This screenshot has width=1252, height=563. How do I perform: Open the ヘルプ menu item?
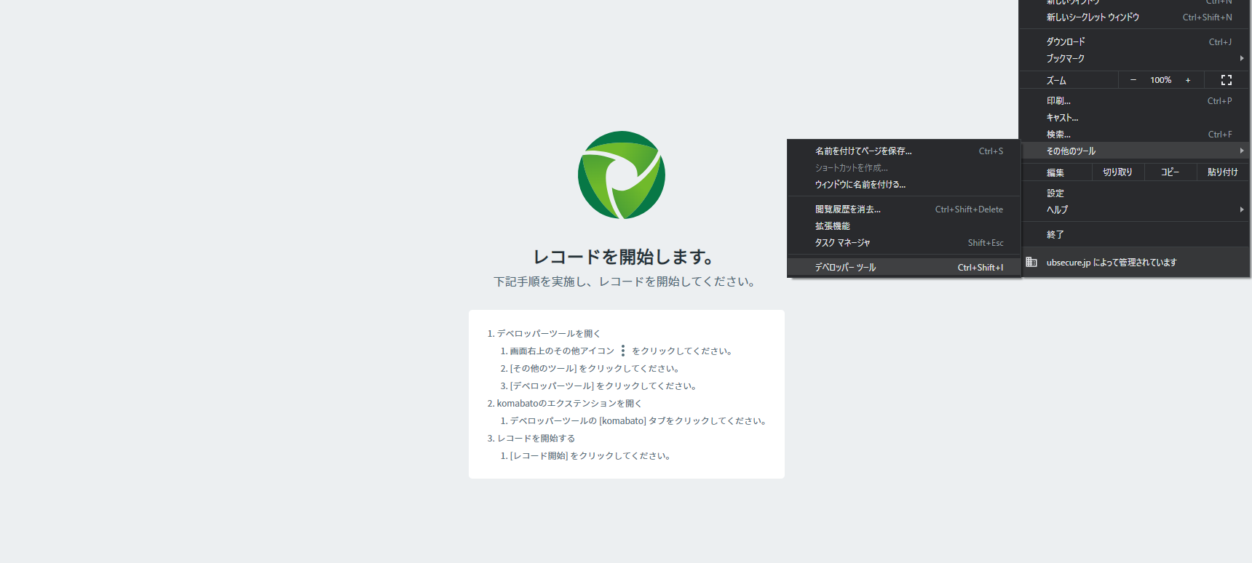1134,209
